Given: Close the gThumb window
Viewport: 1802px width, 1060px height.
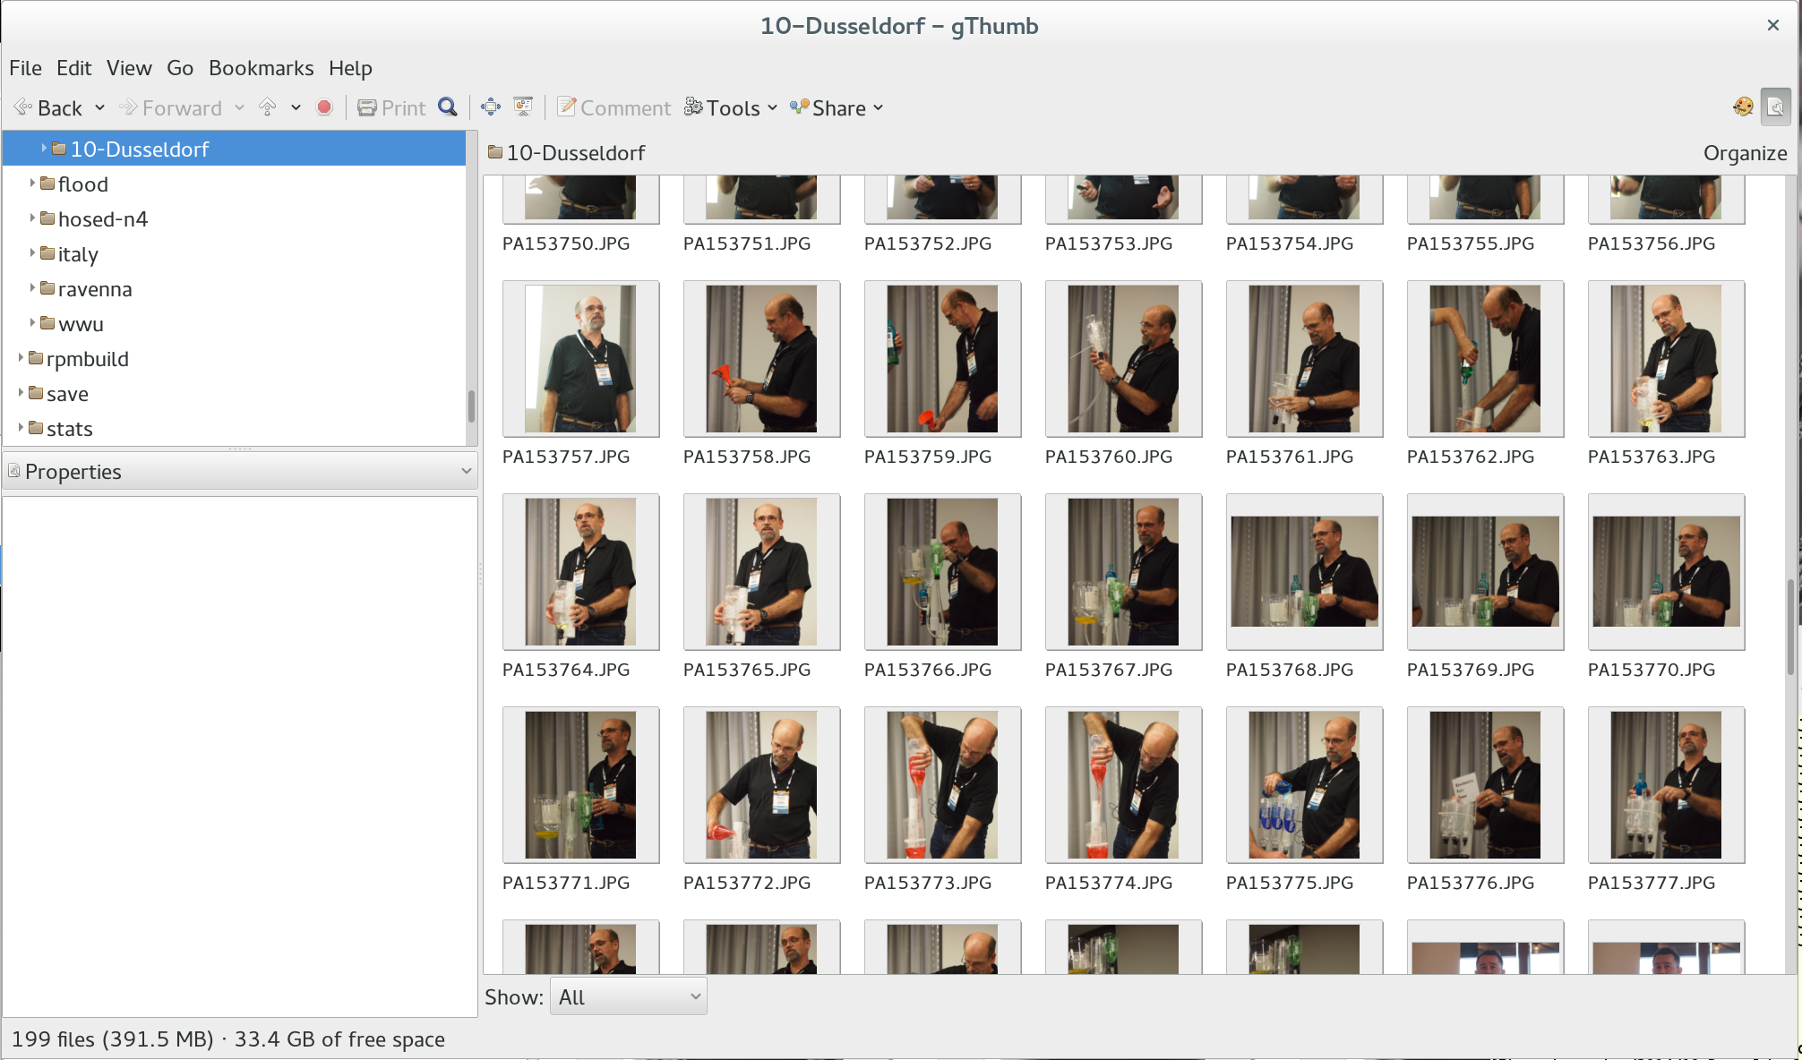Looking at the screenshot, I should [1772, 25].
